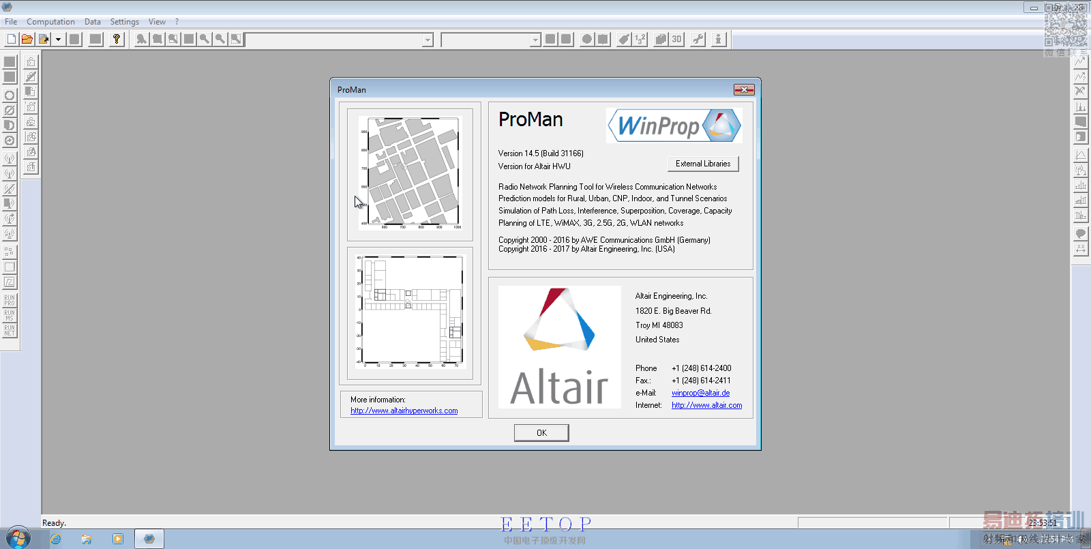This screenshot has width=1091, height=549.
Task: Click the 'Ready.' status bar text
Action: pyautogui.click(x=54, y=523)
